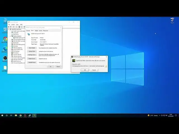Click the Back arrow in Device Manager toolbar
The height and width of the screenshot is (134, 179).
(9, 27)
